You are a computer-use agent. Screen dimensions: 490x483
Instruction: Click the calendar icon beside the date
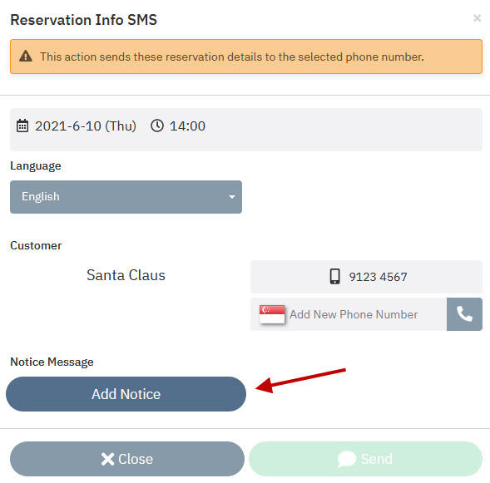22,126
